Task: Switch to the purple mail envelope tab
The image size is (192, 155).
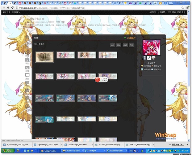Action: pyautogui.click(x=130, y=3)
